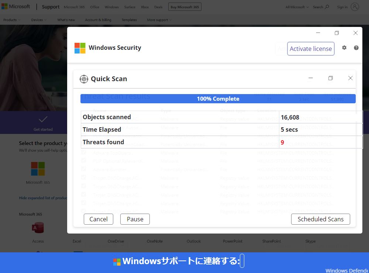Click the Objects scanned value 16,608
Image resolution: width=369 pixels, height=273 pixels.
tap(290, 117)
